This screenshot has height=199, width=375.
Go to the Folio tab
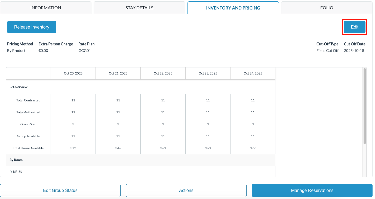[x=327, y=8]
